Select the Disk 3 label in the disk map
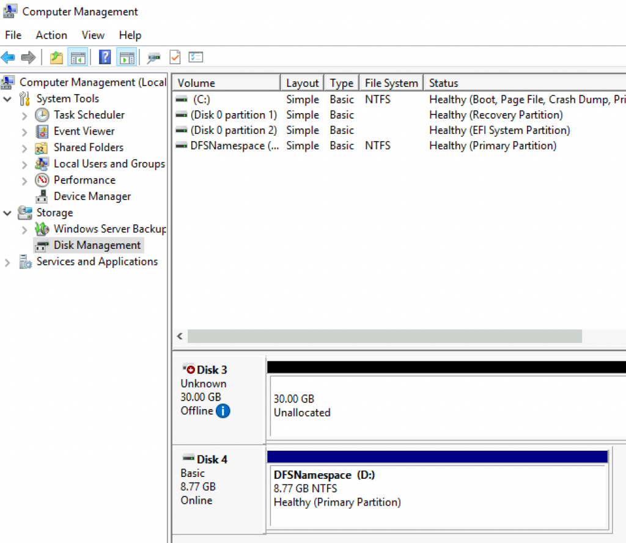 [x=212, y=370]
